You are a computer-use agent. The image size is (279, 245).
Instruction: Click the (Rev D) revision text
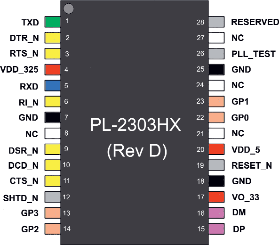coord(137,151)
